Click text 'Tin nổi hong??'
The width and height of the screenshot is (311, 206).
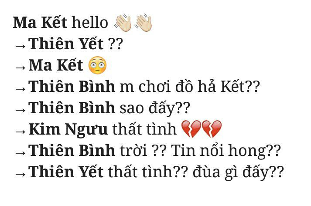pyautogui.click(x=226, y=151)
